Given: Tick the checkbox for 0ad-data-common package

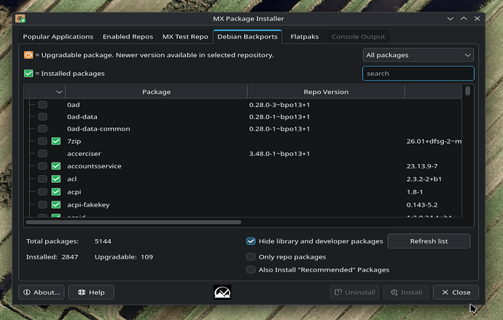Looking at the screenshot, I should tap(42, 129).
